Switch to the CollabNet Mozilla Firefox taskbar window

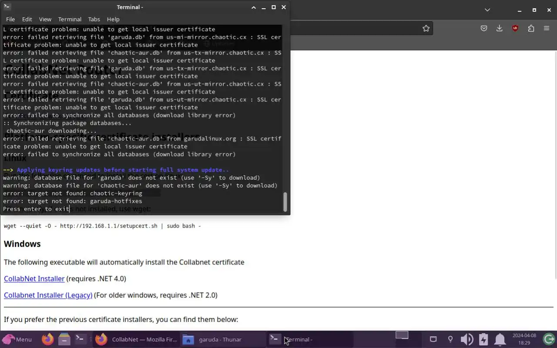136,339
